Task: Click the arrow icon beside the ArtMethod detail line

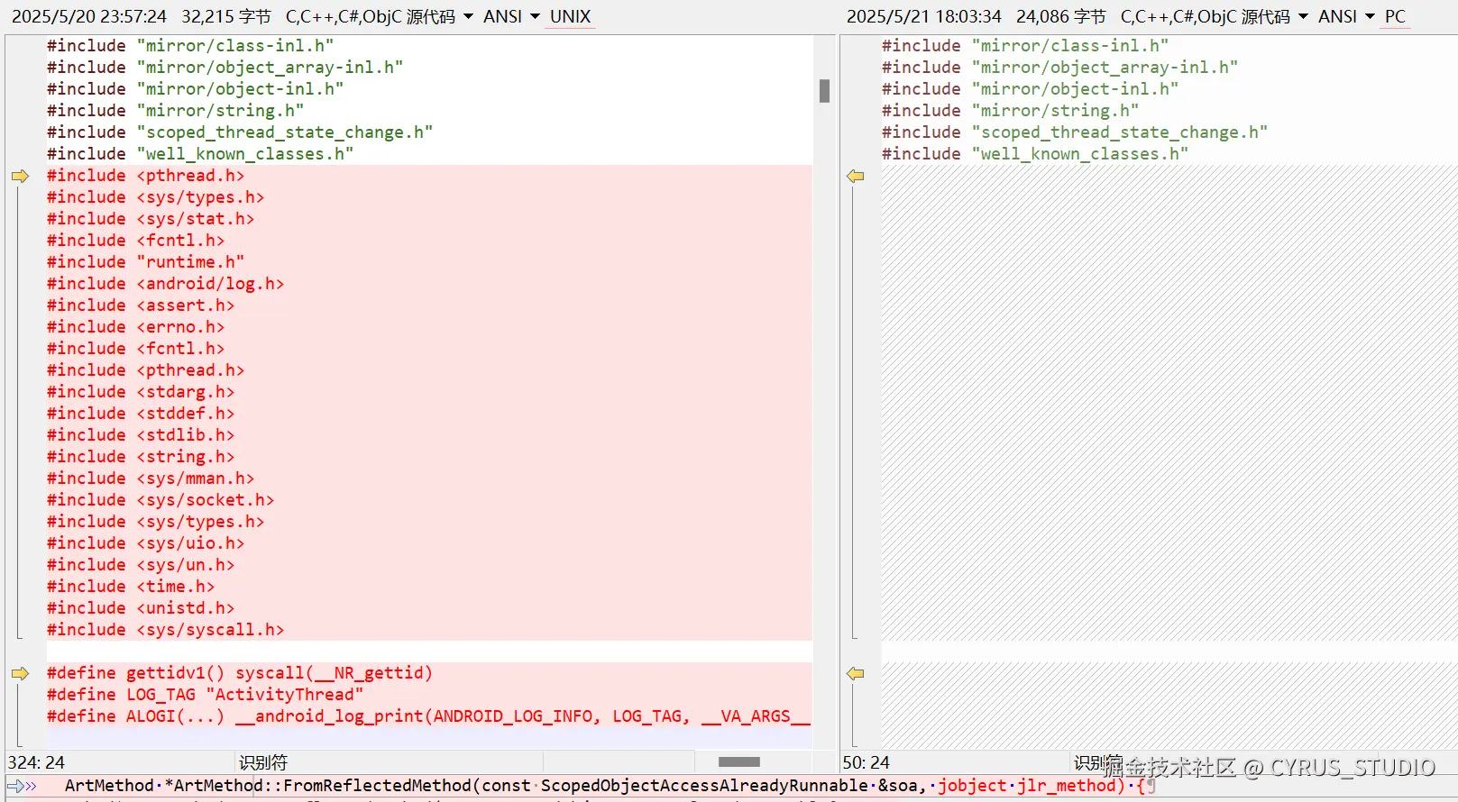Action: point(22,786)
